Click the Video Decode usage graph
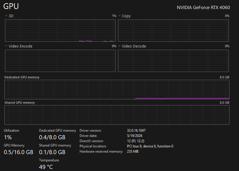The width and height of the screenshot is (239, 171). (173, 61)
